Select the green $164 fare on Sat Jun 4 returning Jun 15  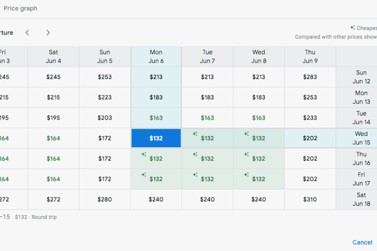pyautogui.click(x=53, y=138)
